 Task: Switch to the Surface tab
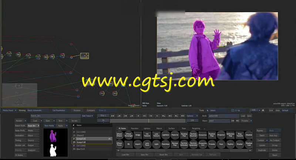tap(171, 129)
